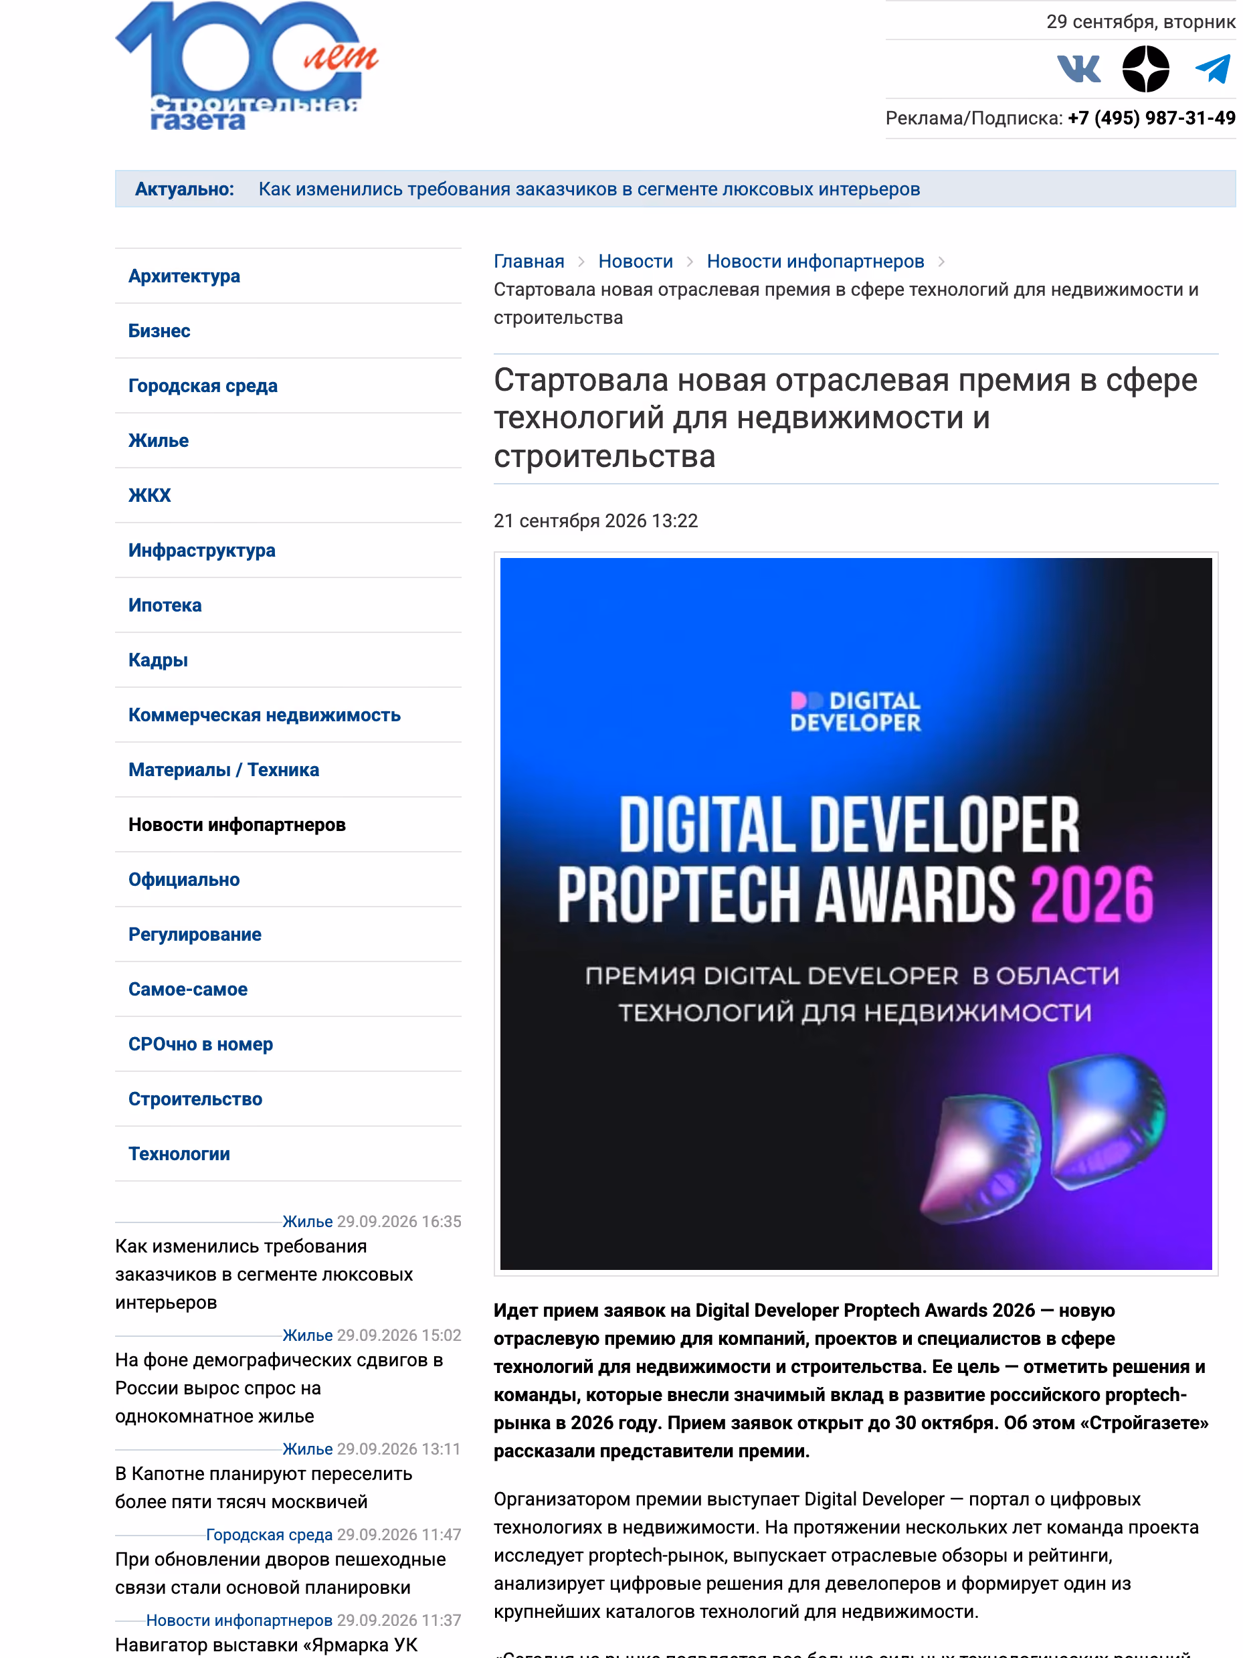Open the Строительство section
The width and height of the screenshot is (1243, 1658).
point(195,1099)
